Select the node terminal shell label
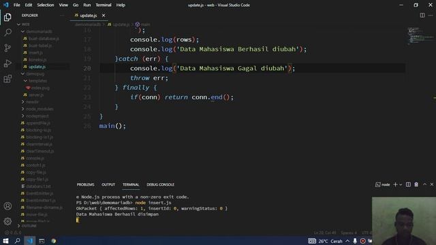Image resolution: width=436 pixels, height=245 pixels. click(383, 184)
